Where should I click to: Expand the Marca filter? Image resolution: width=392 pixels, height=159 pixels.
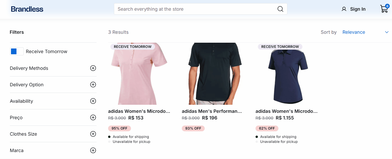tap(93, 150)
